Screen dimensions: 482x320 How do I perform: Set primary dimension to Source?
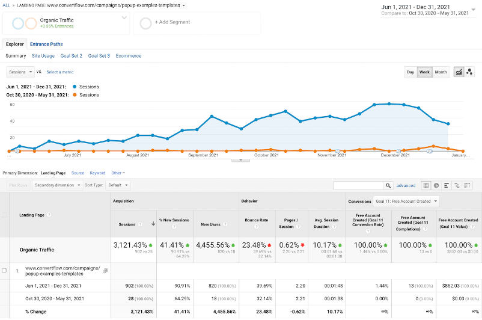pos(78,173)
